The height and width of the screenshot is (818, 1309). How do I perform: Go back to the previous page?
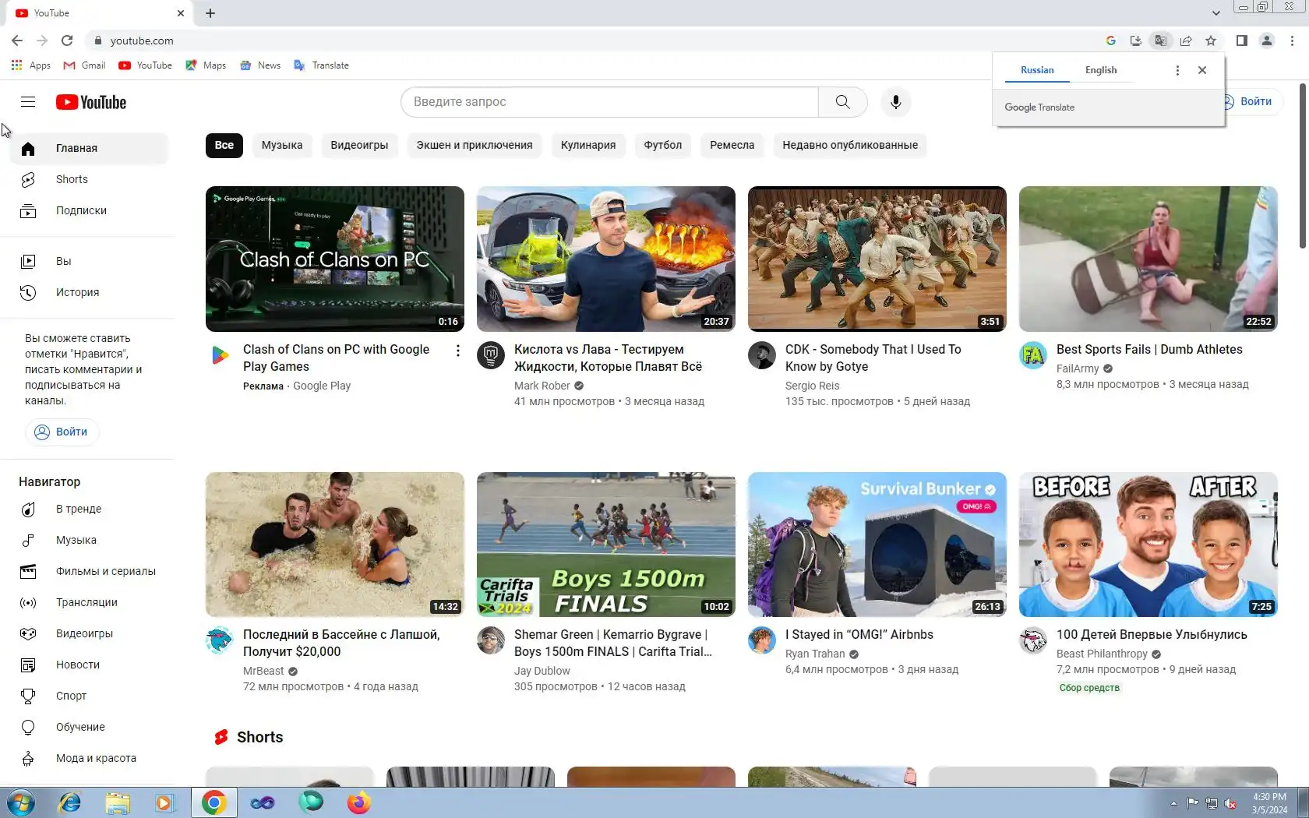(x=17, y=41)
